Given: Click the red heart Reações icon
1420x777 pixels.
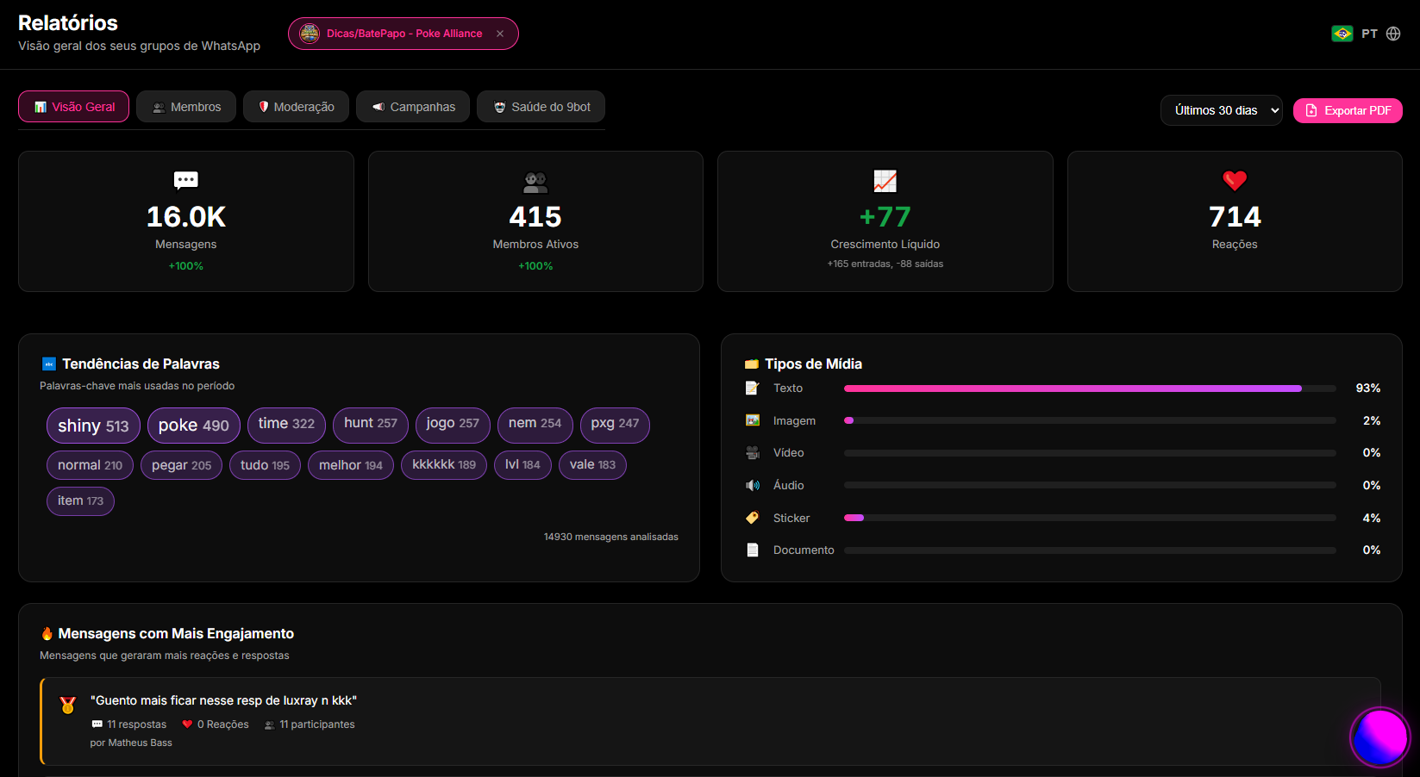Looking at the screenshot, I should pyautogui.click(x=1235, y=181).
